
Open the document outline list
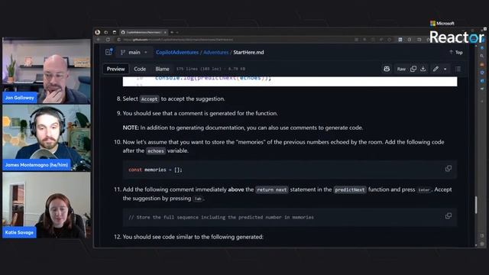[458, 69]
